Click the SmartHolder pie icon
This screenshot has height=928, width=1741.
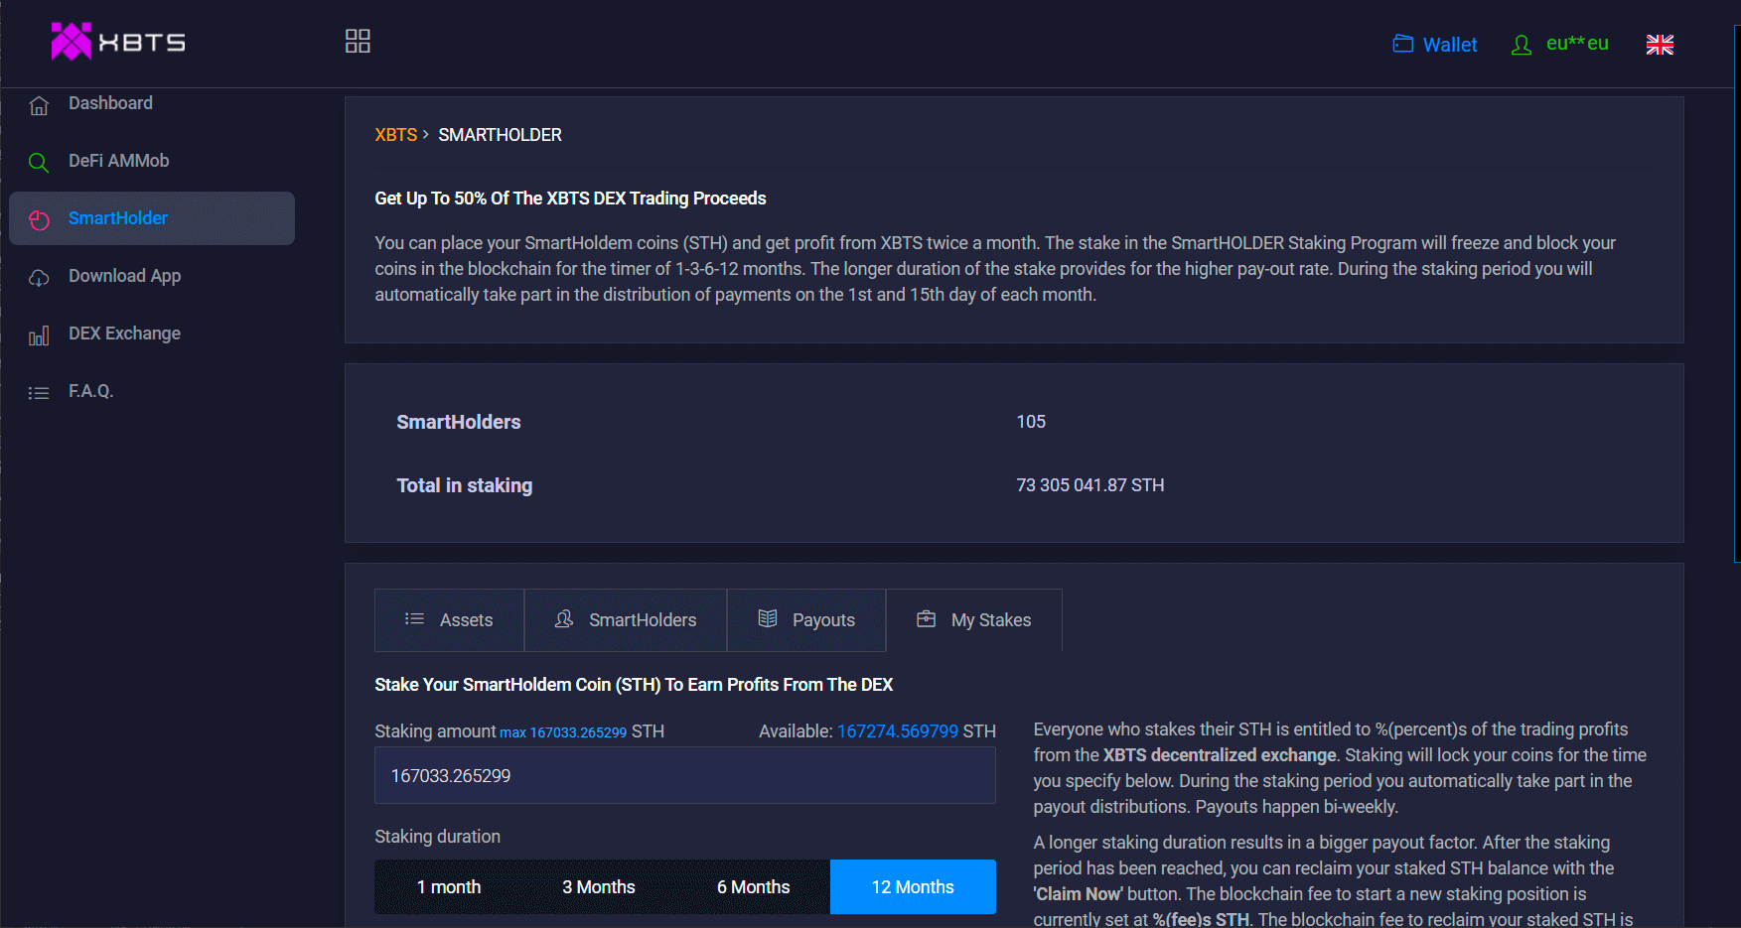(39, 220)
